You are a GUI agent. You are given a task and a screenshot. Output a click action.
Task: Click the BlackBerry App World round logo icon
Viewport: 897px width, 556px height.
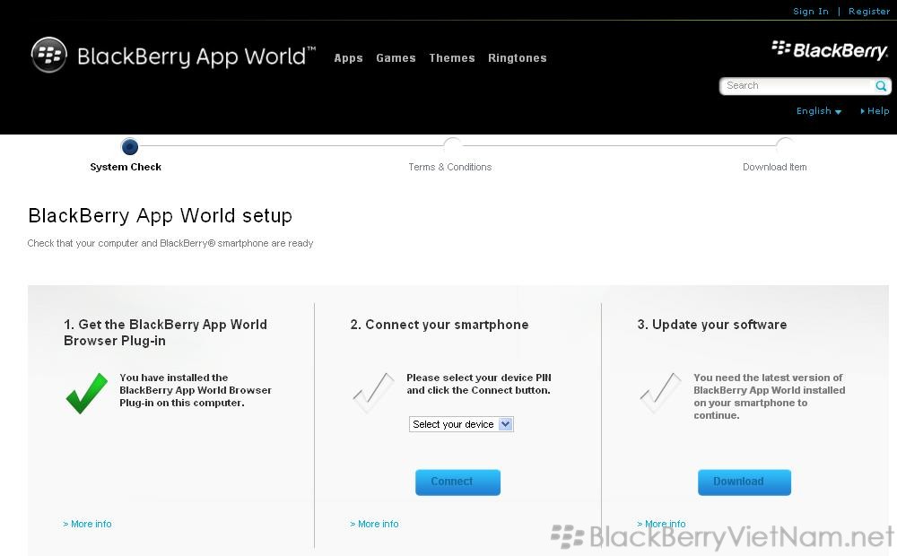[x=49, y=55]
